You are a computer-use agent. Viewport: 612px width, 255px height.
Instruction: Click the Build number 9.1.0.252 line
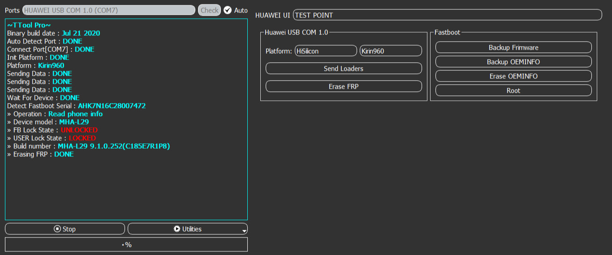(x=89, y=146)
